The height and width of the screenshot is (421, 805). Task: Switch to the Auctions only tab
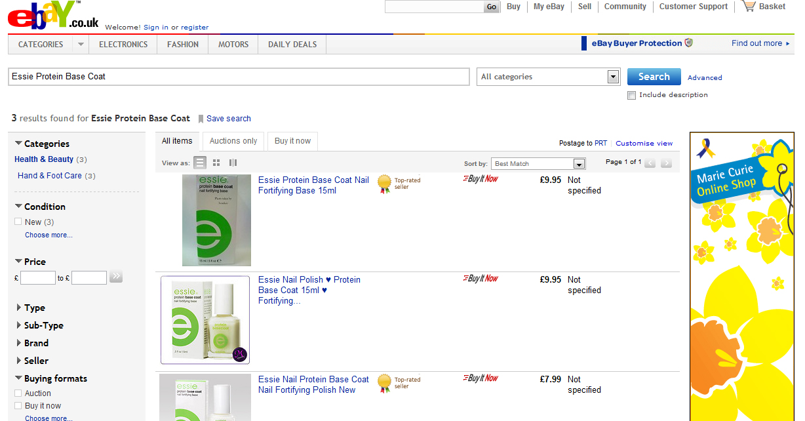[233, 141]
